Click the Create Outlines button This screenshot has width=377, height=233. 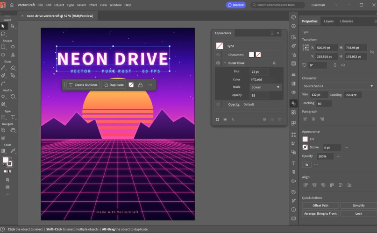(83, 85)
